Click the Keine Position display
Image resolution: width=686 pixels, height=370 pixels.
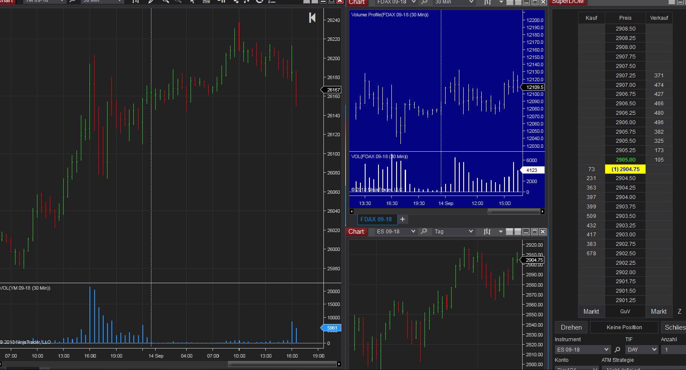624,327
